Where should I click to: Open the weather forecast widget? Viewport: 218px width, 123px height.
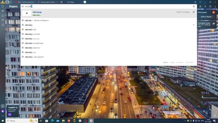coord(206,25)
